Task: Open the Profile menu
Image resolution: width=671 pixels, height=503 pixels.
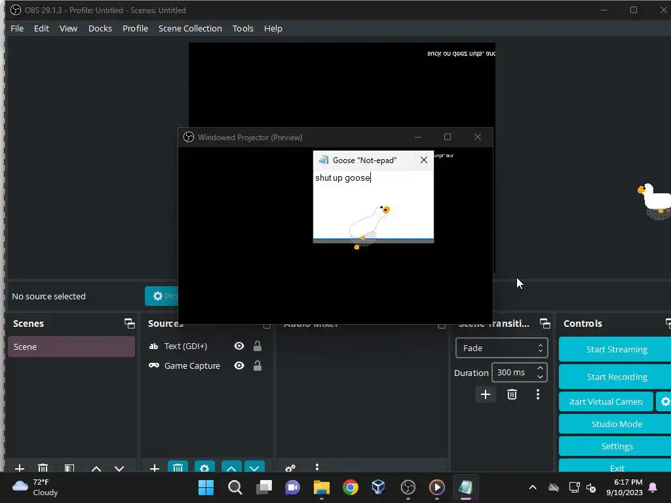Action: pos(135,28)
